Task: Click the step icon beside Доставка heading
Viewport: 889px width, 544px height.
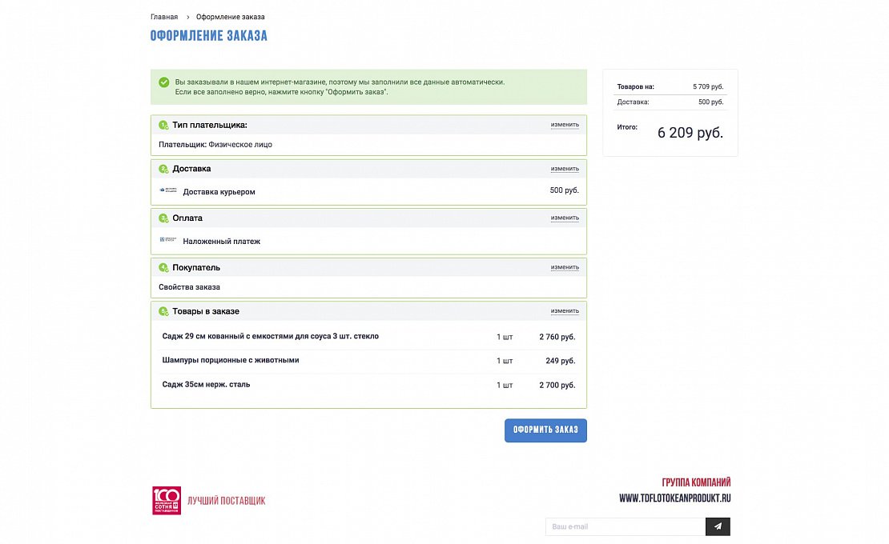Action: [x=163, y=169]
